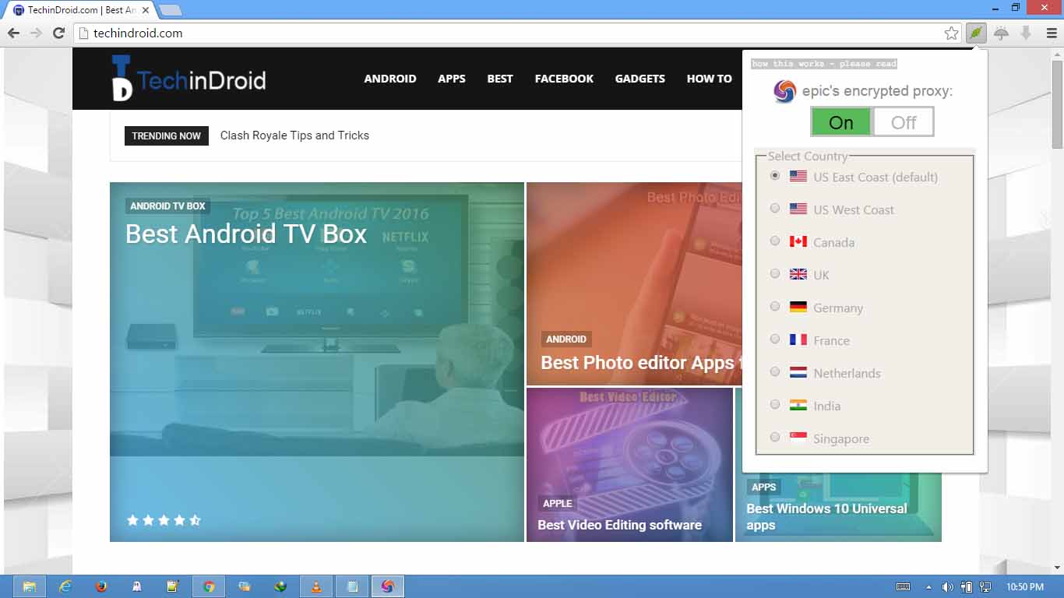Open the HOW TO nav menu
Viewport: 1064px width, 598px height.
pos(710,79)
